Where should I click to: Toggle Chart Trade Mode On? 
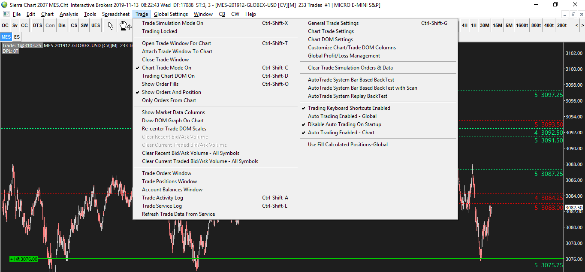pyautogui.click(x=215, y=68)
